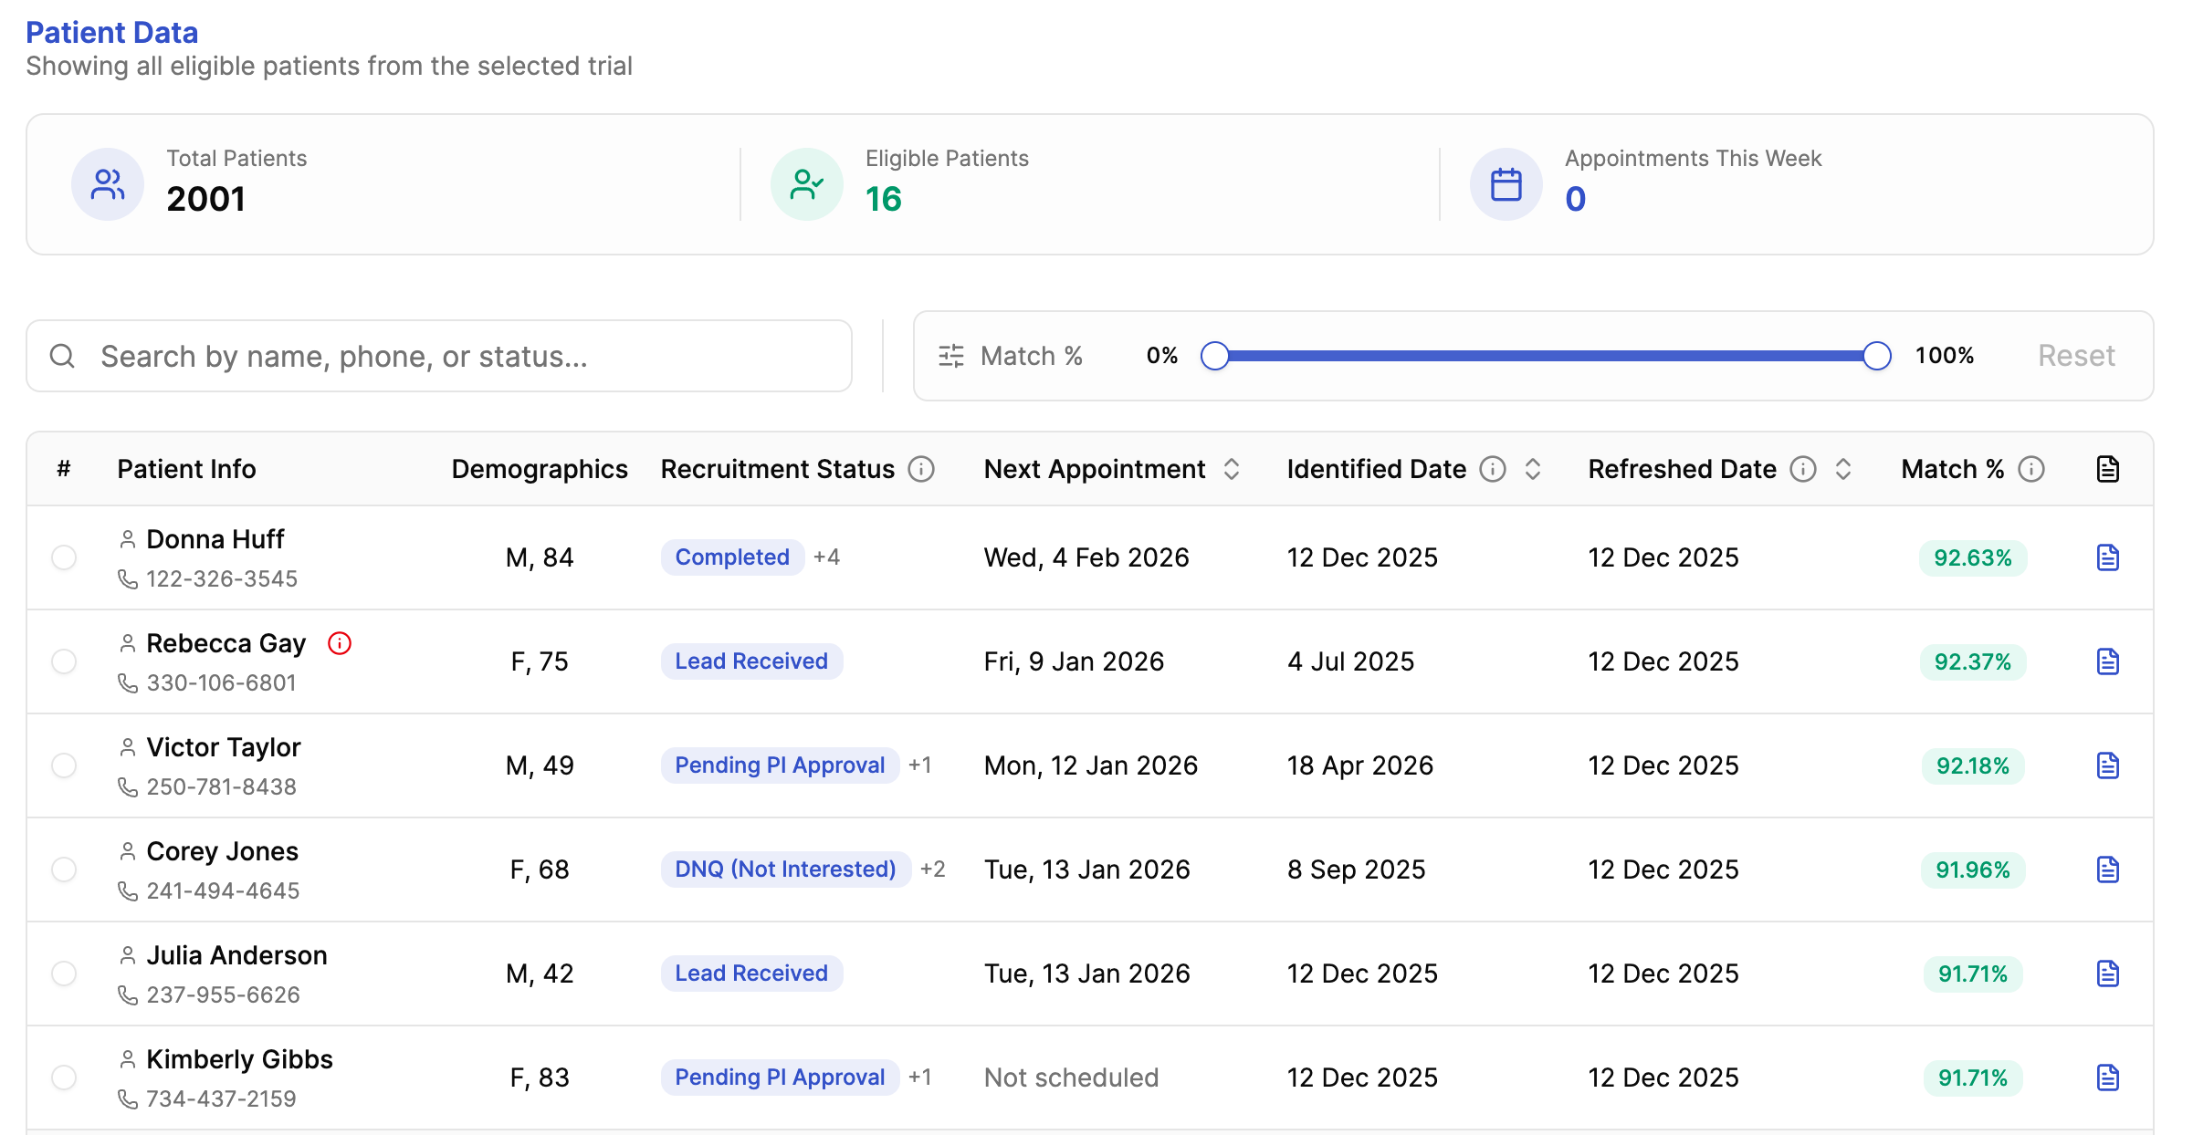Click the Pending PI Approval badge for Victor Taylor

pyautogui.click(x=780, y=765)
